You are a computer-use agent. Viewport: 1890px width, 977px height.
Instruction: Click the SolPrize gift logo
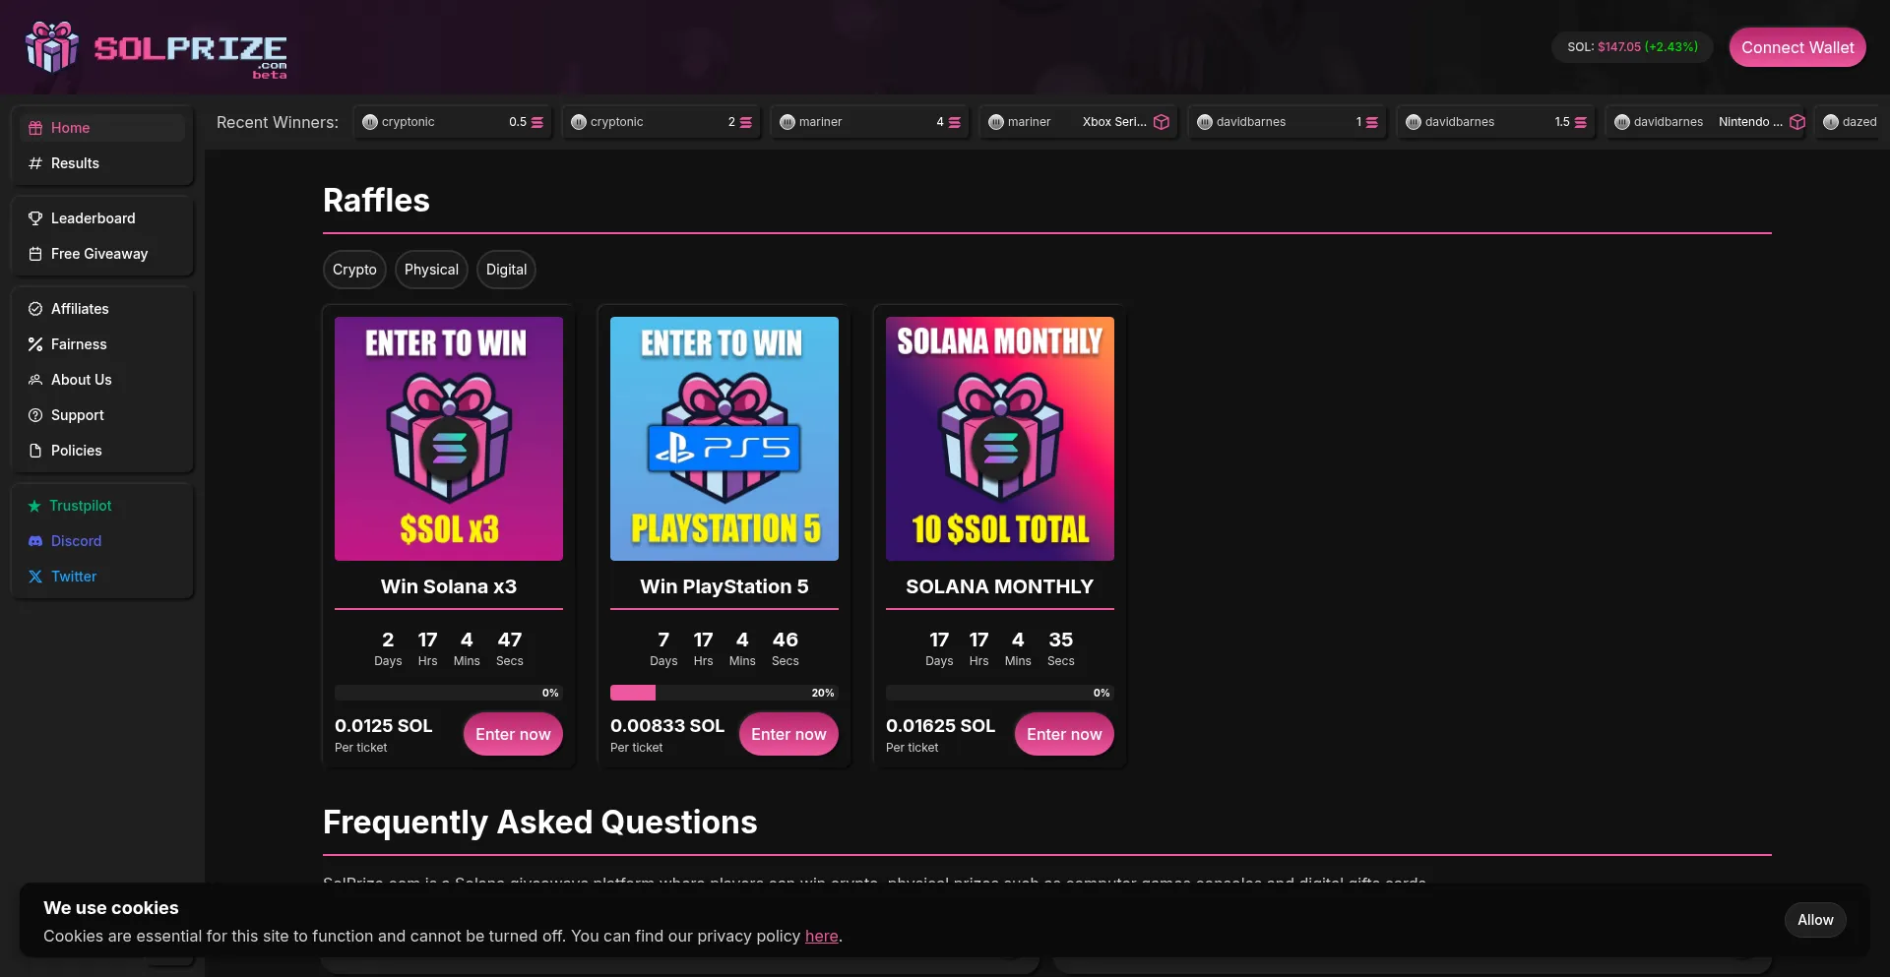coord(51,46)
